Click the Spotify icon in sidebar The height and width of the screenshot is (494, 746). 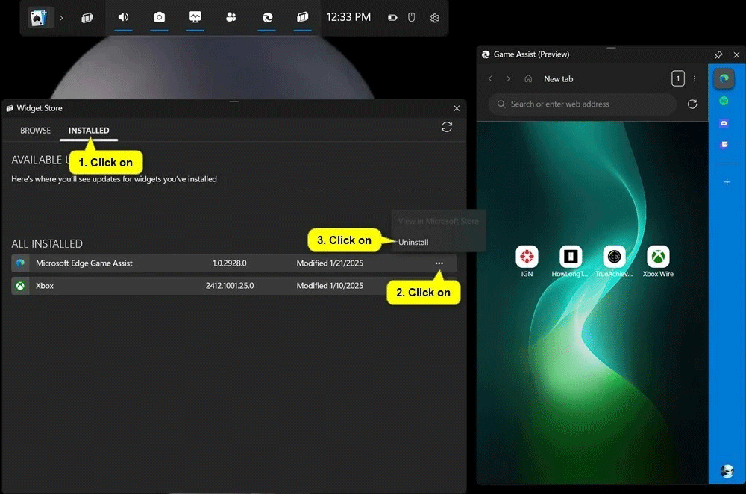(724, 101)
